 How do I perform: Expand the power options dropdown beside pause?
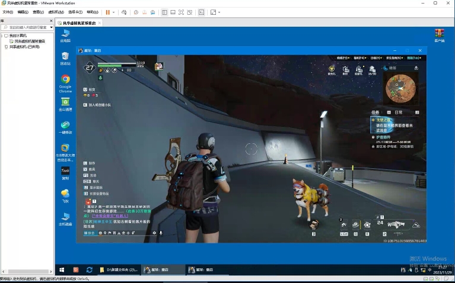pos(113,12)
